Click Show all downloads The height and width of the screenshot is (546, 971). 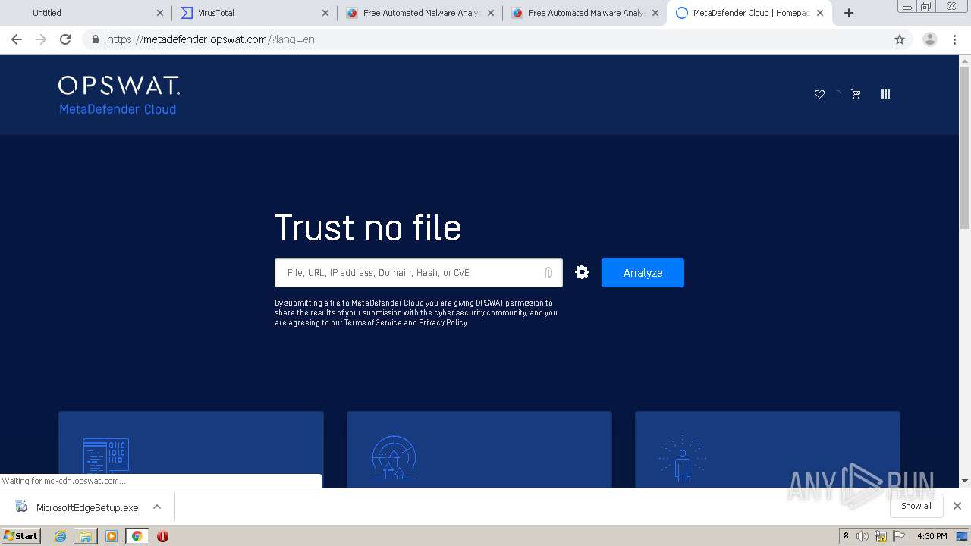pyautogui.click(x=916, y=506)
